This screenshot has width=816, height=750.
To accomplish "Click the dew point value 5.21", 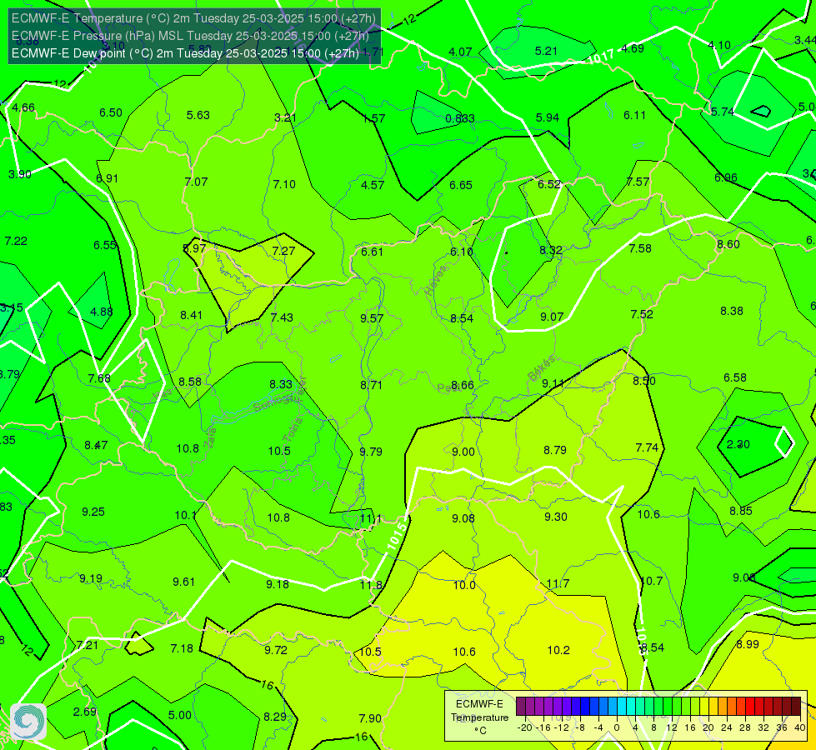I will [x=546, y=51].
